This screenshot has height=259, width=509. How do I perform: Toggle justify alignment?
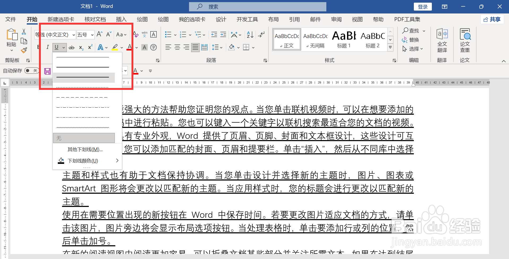tap(195, 48)
